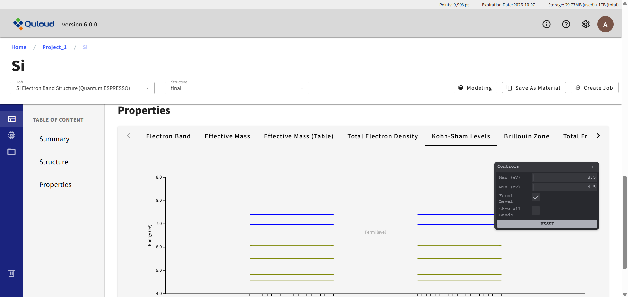Open the jobs chip icon in sidebar
Image resolution: width=628 pixels, height=297 pixels.
click(x=11, y=135)
